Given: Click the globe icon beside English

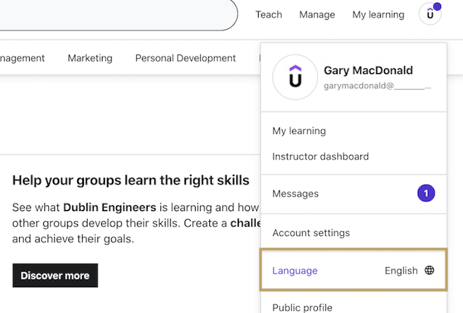Looking at the screenshot, I should point(429,270).
